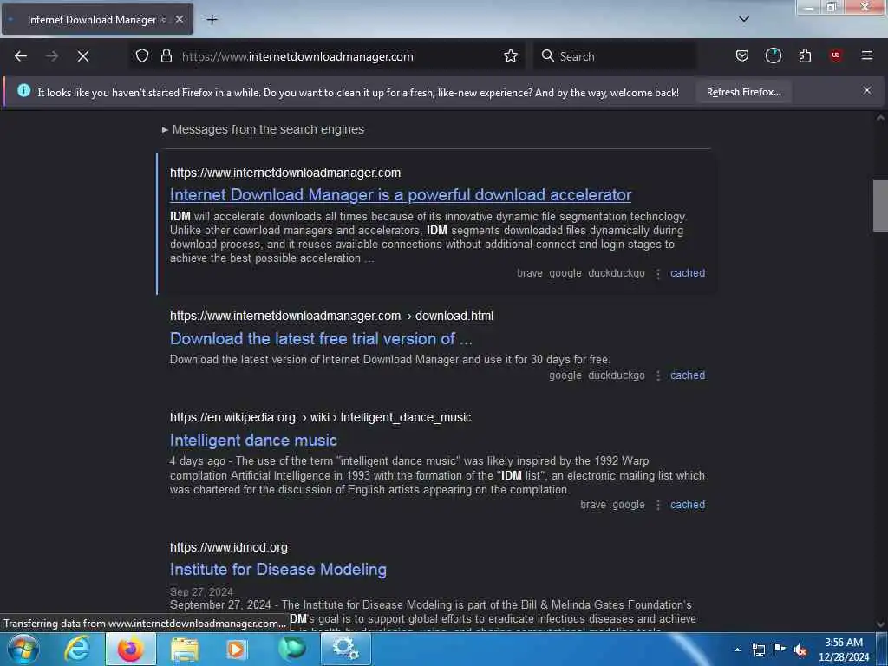The width and height of the screenshot is (888, 666).
Task: Go back to the previous page
Action: tap(21, 56)
